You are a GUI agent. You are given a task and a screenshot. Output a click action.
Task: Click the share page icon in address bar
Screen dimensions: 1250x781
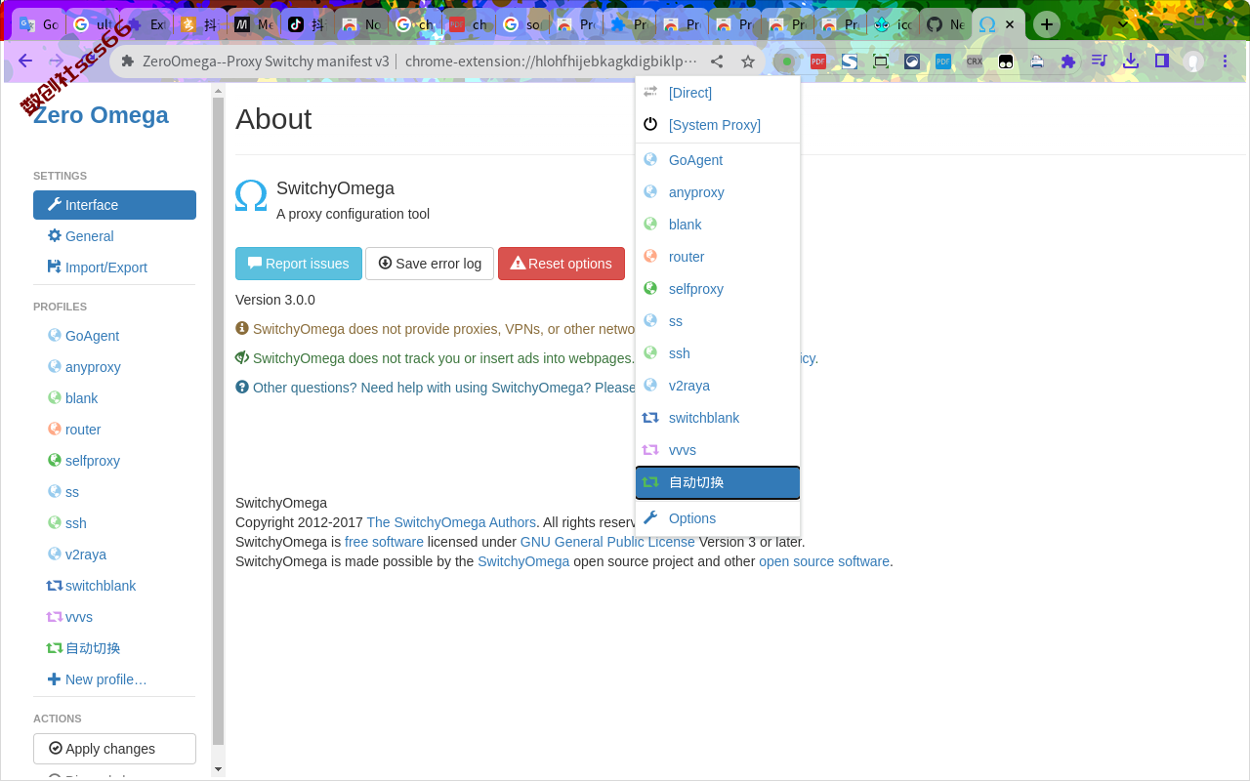(x=717, y=62)
